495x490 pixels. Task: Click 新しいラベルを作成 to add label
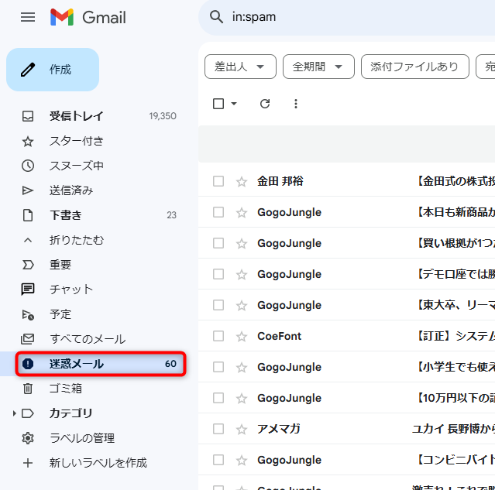coord(99,463)
